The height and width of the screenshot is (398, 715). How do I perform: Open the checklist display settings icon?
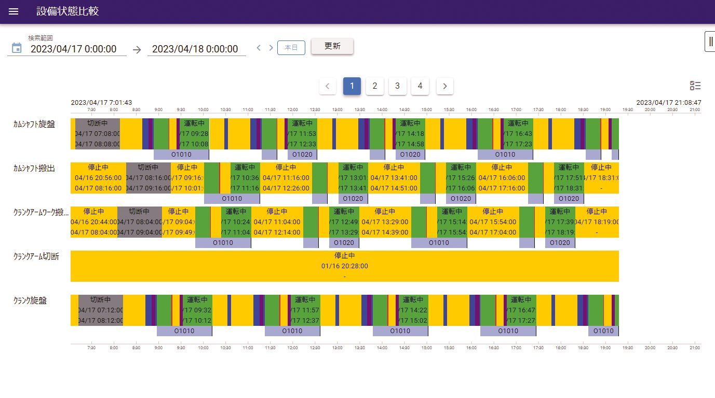pos(695,86)
